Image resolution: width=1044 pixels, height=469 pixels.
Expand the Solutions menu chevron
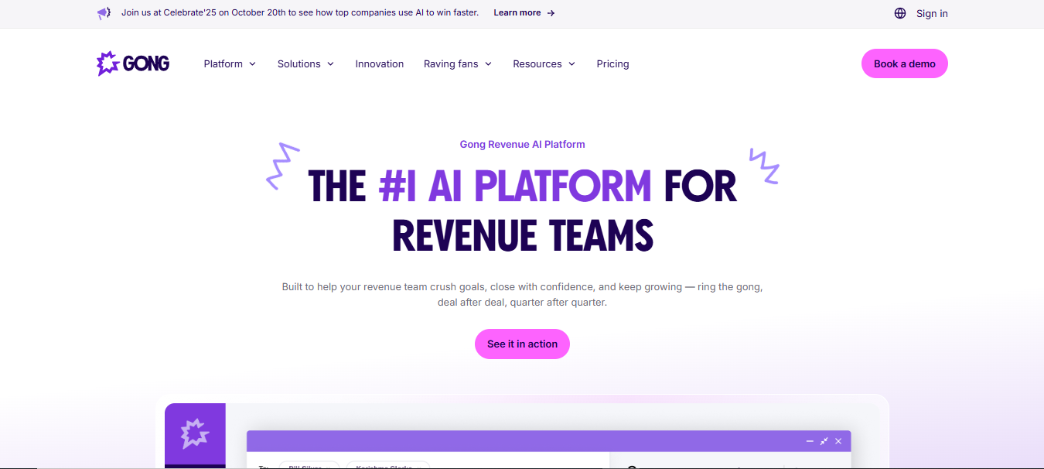330,64
